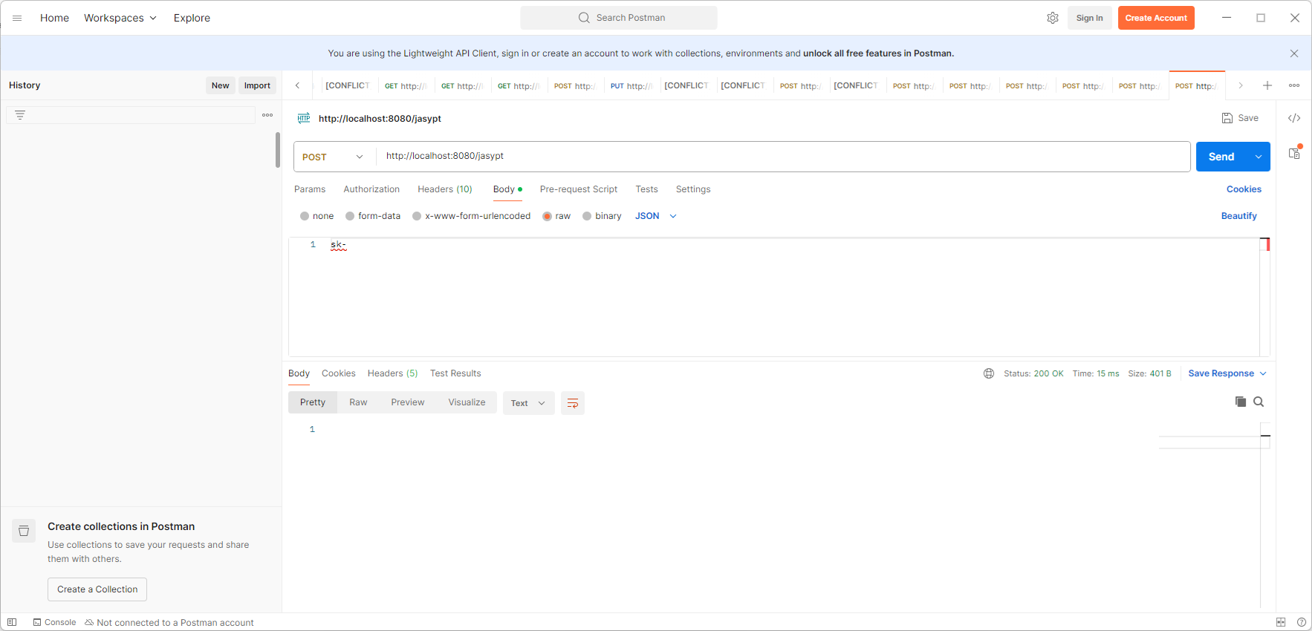Open the response Cookies tab
Image resolution: width=1312 pixels, height=631 pixels.
coord(338,373)
